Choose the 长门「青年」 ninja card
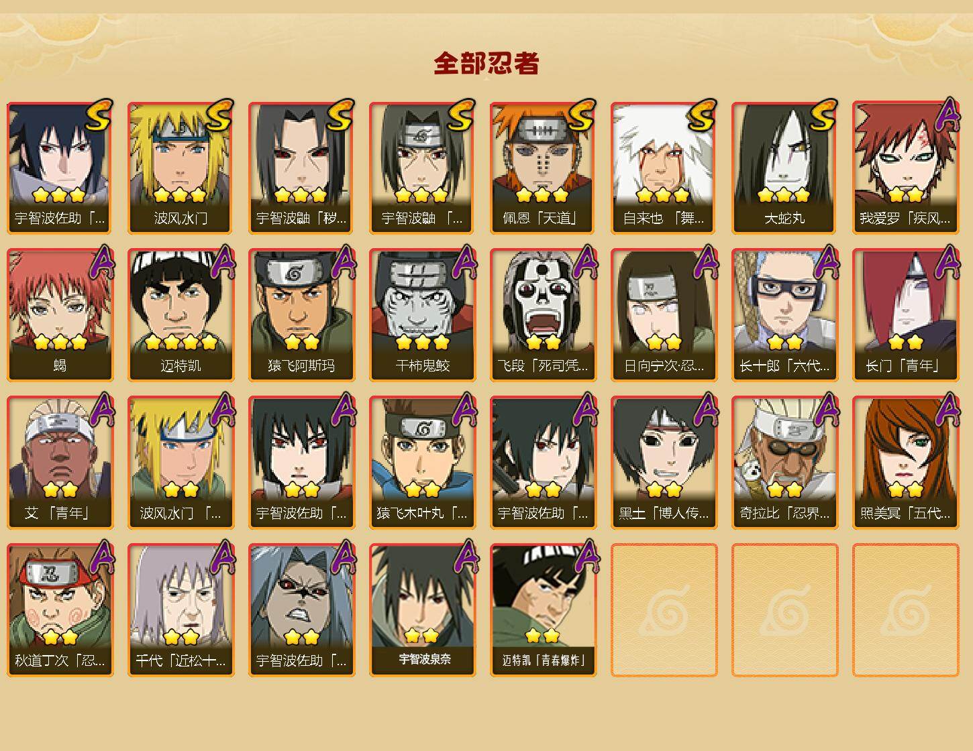Viewport: 973px width, 751px height. coord(905,315)
